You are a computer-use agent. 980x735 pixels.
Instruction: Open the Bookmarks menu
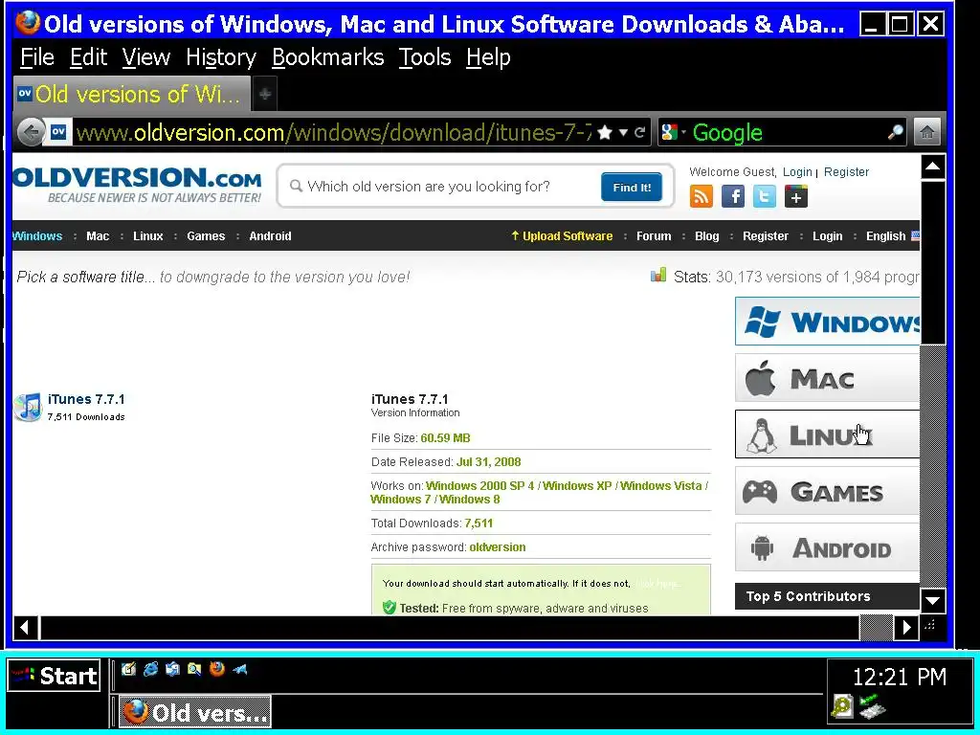(x=327, y=57)
